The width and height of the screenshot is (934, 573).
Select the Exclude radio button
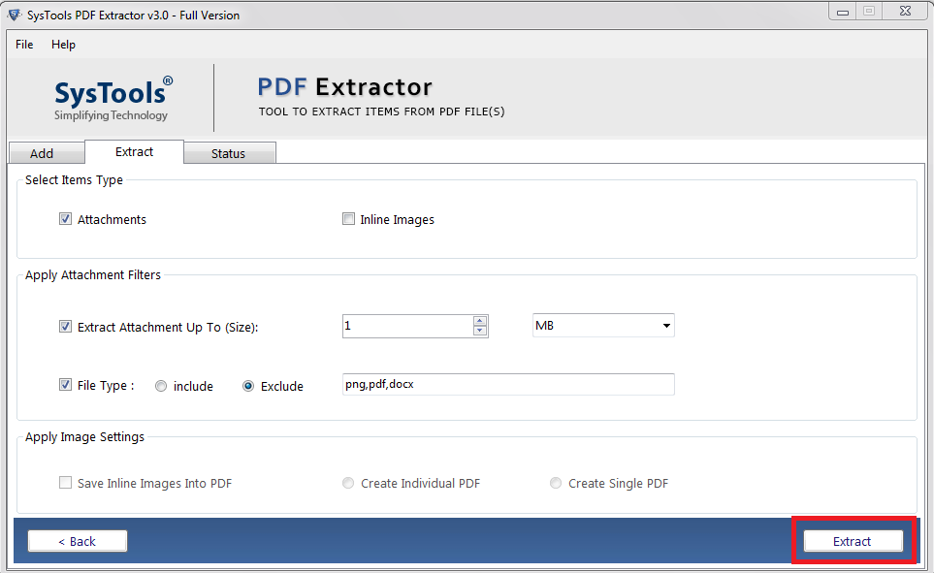point(248,386)
